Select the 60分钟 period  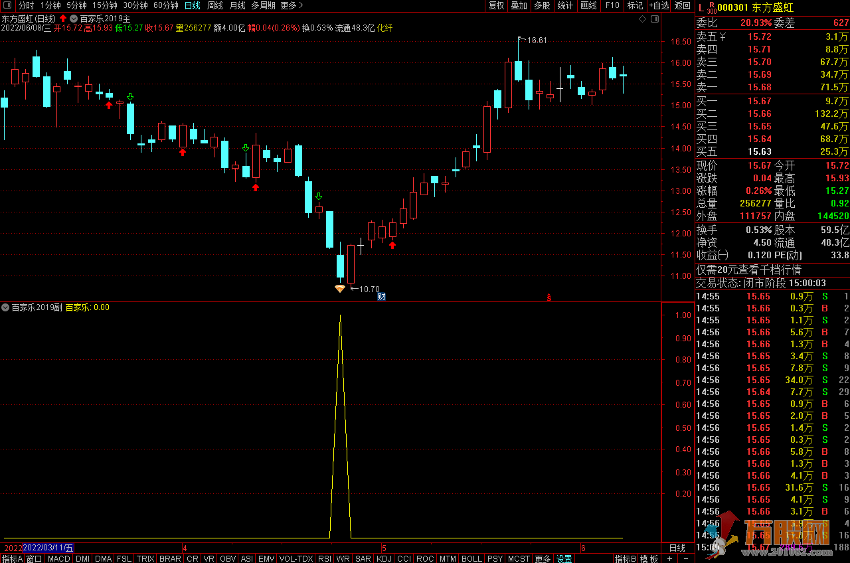pos(166,5)
